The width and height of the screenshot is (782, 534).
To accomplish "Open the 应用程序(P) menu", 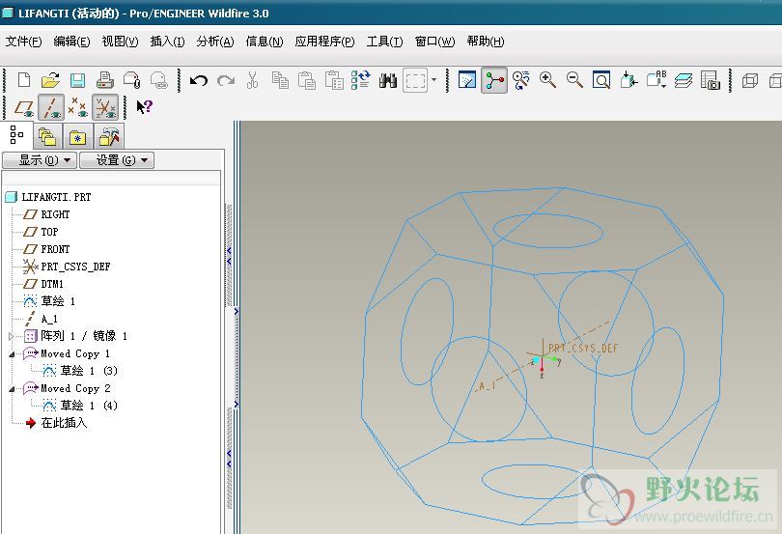I will tap(324, 42).
